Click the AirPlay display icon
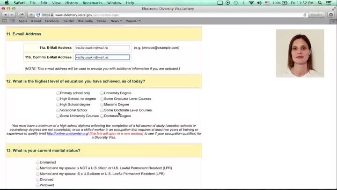Image resolution: width=337 pixels, height=190 pixels. (x=220, y=3)
